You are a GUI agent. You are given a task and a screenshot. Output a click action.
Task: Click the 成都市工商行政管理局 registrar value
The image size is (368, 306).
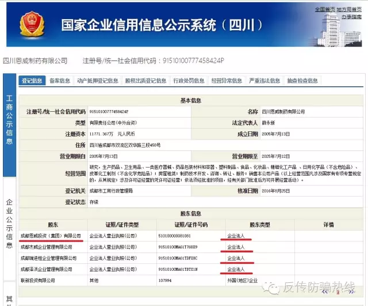point(111,191)
